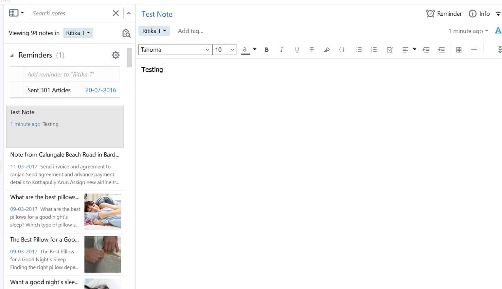Viewport: 502px width, 289px height.
Task: Insert a code block
Action: 342,50
